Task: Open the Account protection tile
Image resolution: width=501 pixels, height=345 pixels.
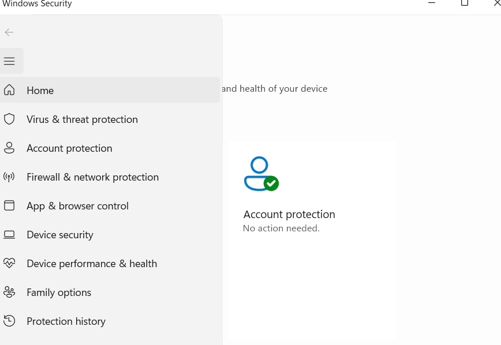Action: (x=289, y=214)
